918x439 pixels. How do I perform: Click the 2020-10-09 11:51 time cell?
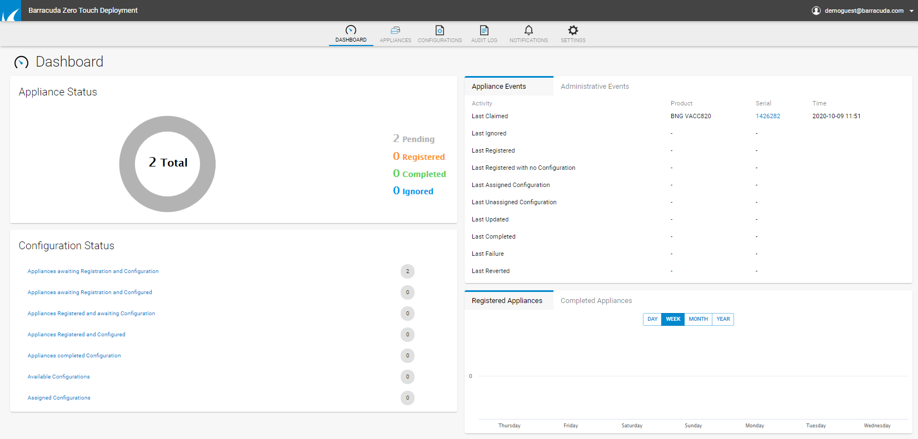coord(836,116)
